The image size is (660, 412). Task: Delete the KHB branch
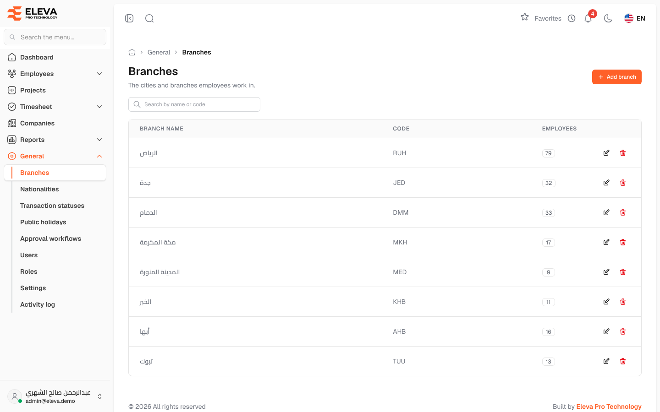[x=623, y=302]
